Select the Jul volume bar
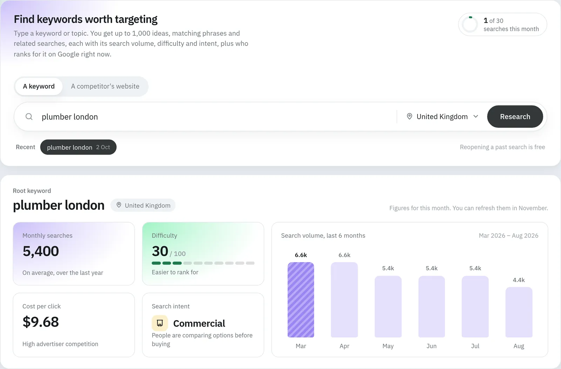Screen dimensions: 561x369 pyautogui.click(x=475, y=307)
